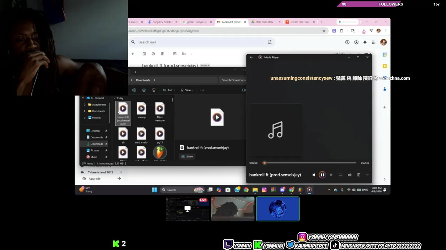The image size is (446, 250).
Task: Open Keep in Gmail side panel
Action: (x=385, y=66)
